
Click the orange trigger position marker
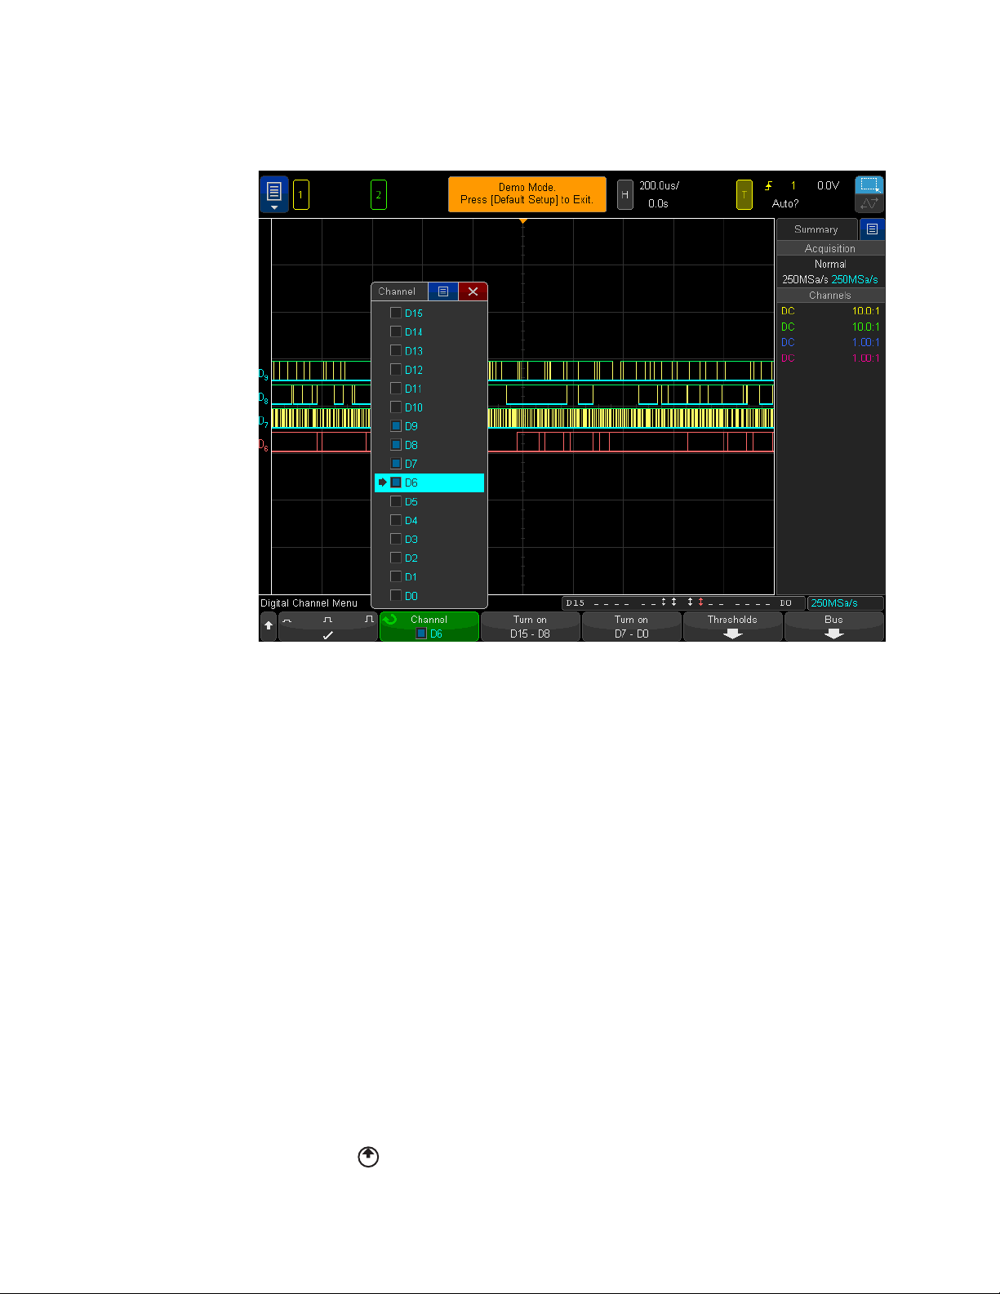pyautogui.click(x=523, y=221)
